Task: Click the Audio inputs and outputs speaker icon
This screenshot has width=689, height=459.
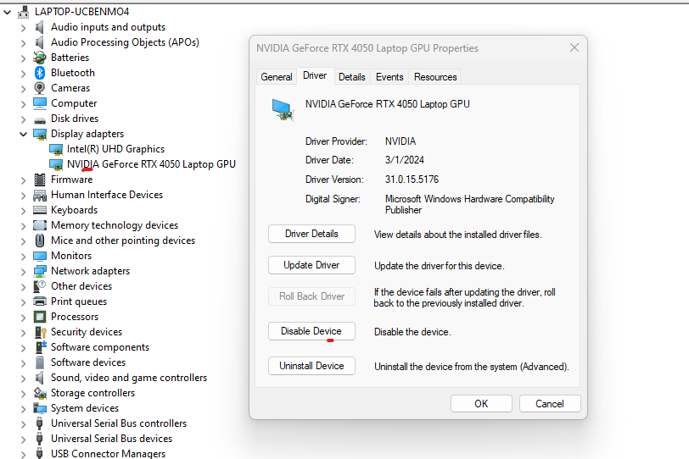Action: click(x=40, y=27)
